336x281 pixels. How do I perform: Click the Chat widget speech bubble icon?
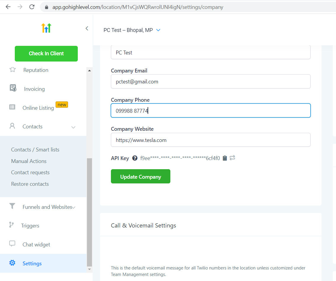(12, 243)
